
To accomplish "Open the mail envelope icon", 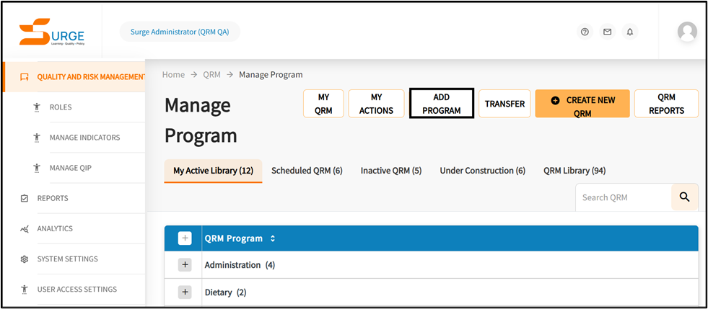I will (x=607, y=32).
